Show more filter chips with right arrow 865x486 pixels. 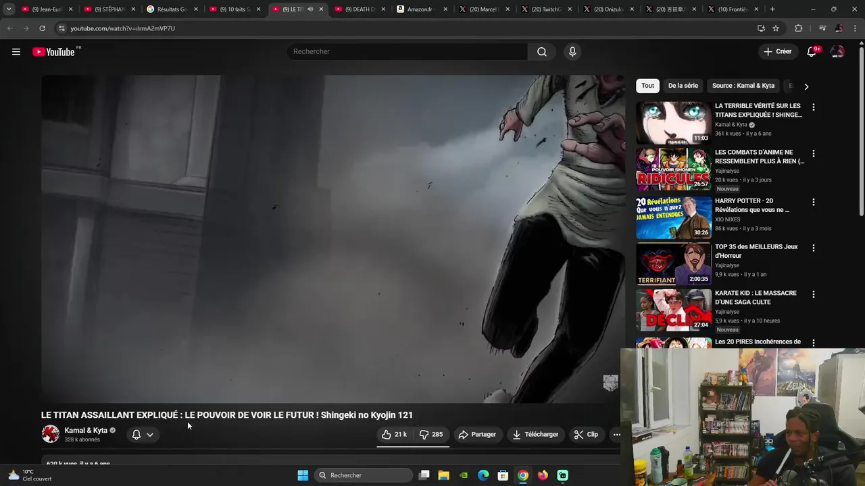point(806,86)
